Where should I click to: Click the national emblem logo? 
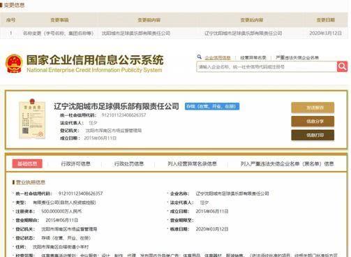pos(14,64)
